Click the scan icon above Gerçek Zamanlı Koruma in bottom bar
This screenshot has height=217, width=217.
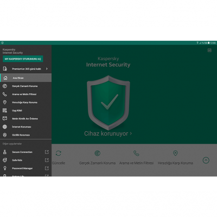[97, 154]
